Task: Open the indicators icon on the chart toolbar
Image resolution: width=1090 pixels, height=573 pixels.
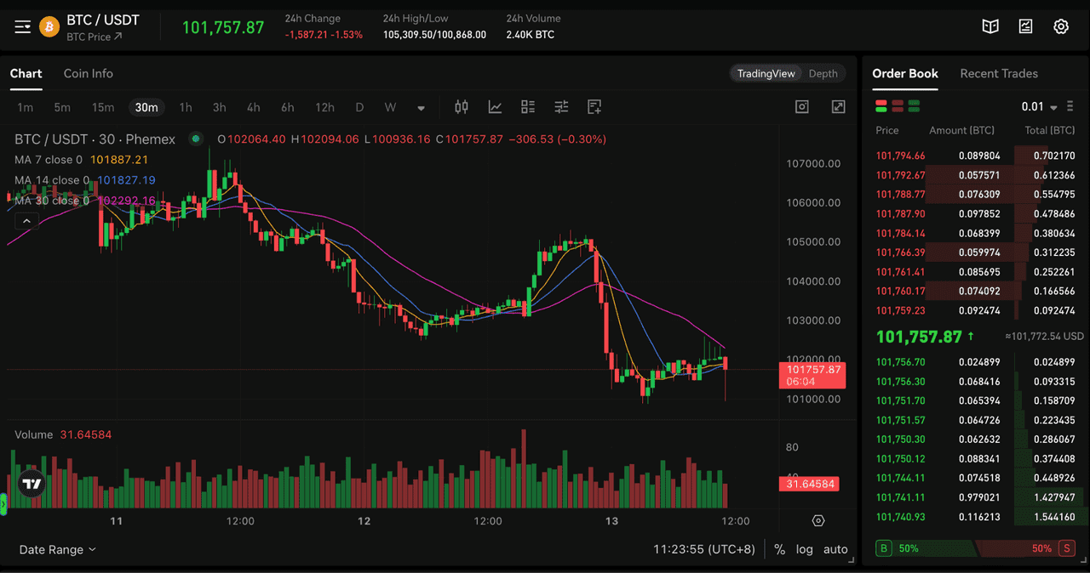Action: click(495, 107)
